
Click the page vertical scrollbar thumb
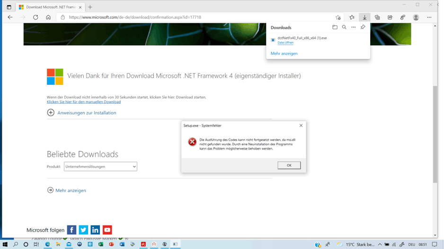click(435, 134)
